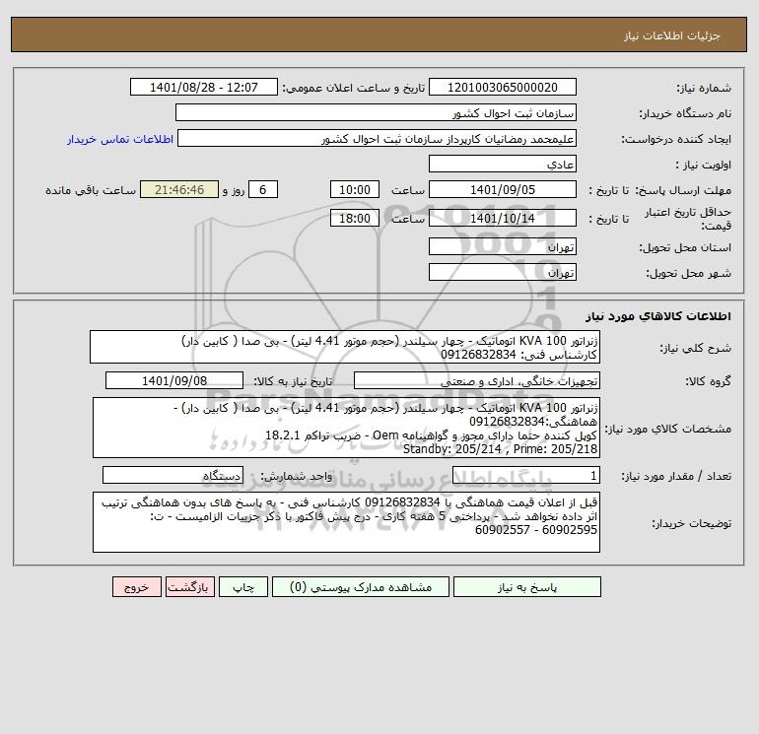
Task: Click the remaining days field showing 6
Action: pyautogui.click(x=263, y=190)
